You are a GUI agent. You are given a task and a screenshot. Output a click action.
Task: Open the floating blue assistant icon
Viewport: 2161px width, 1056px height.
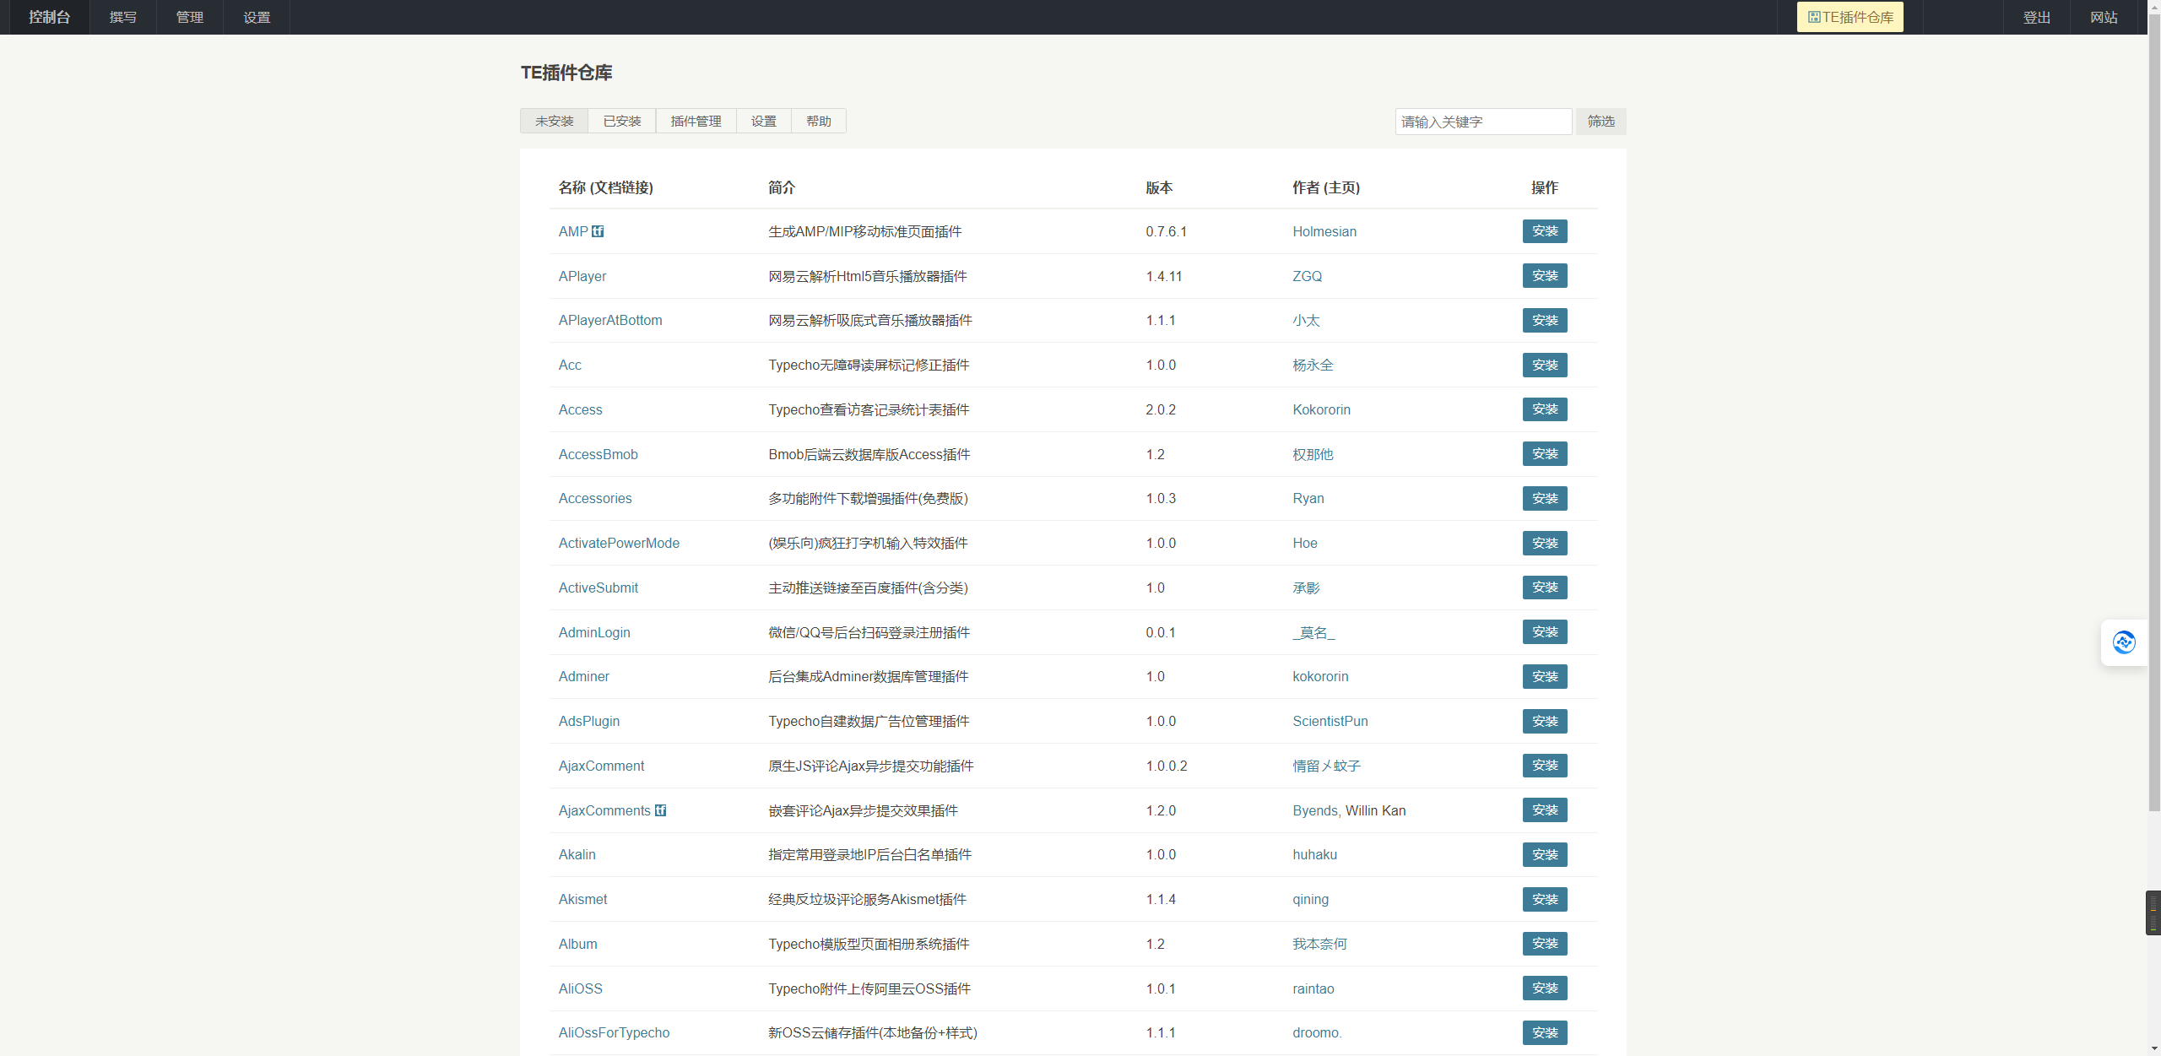pyautogui.click(x=2124, y=642)
